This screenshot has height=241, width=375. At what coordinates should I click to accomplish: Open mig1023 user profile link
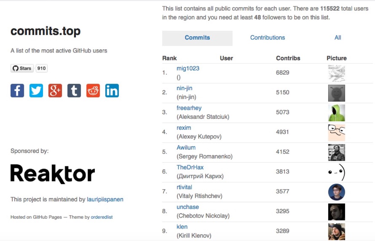click(188, 68)
